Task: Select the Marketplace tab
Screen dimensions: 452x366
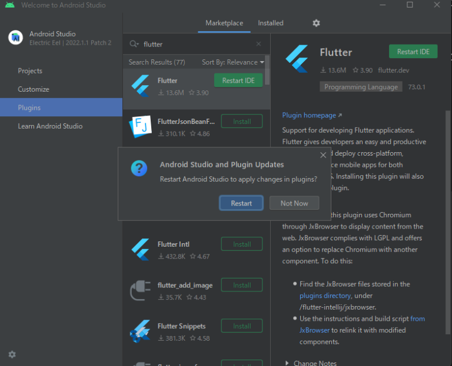Action: pyautogui.click(x=224, y=23)
